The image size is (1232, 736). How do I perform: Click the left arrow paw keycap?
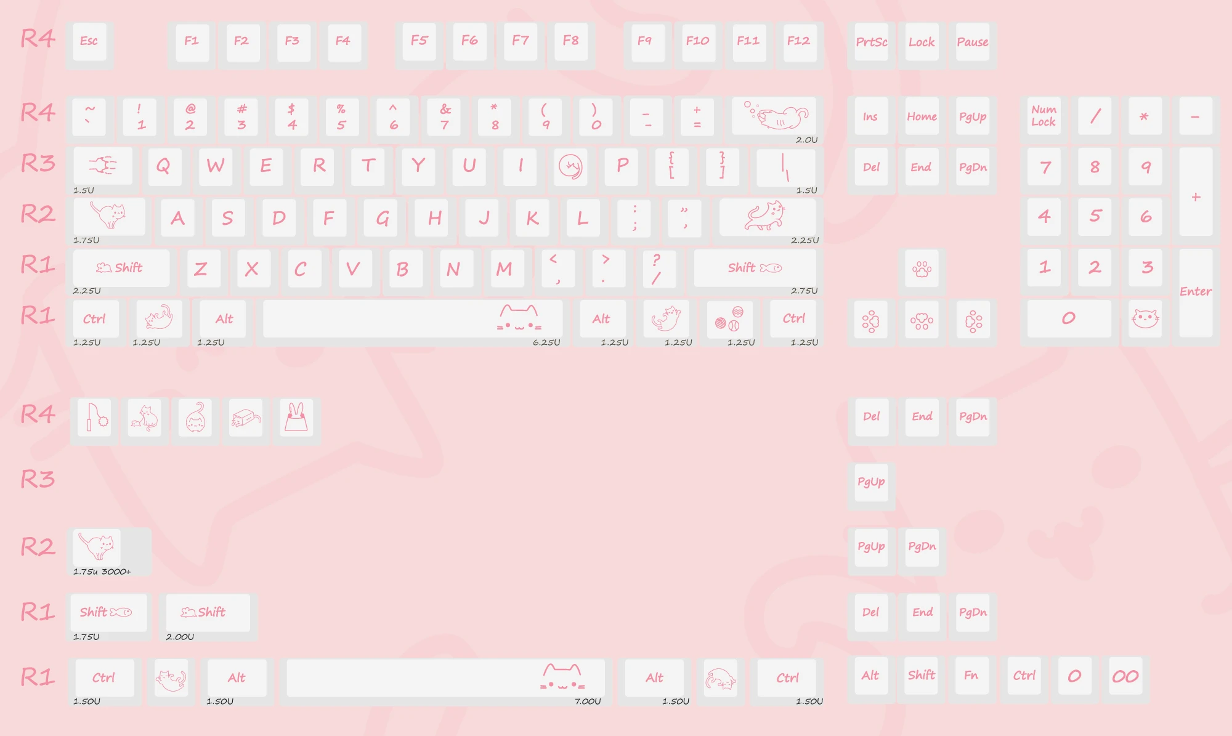(870, 320)
